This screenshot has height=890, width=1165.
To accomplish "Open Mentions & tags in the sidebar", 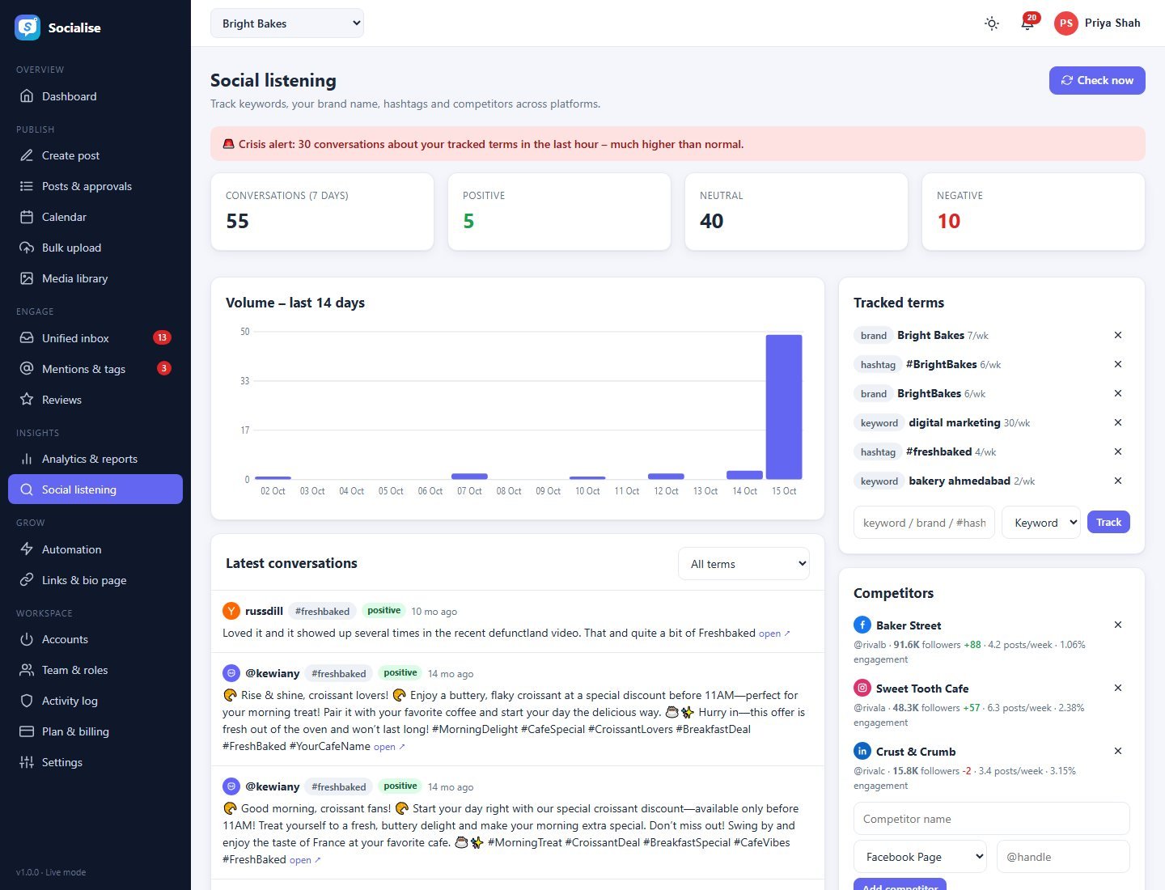I will (x=95, y=369).
